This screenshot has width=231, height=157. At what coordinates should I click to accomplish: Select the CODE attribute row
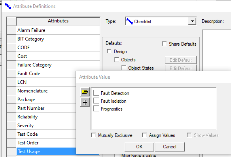pyautogui.click(x=58, y=48)
